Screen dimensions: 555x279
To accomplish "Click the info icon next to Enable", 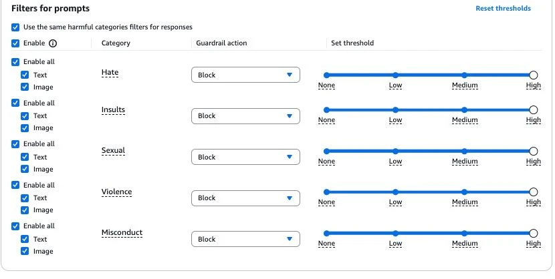I will pos(52,43).
